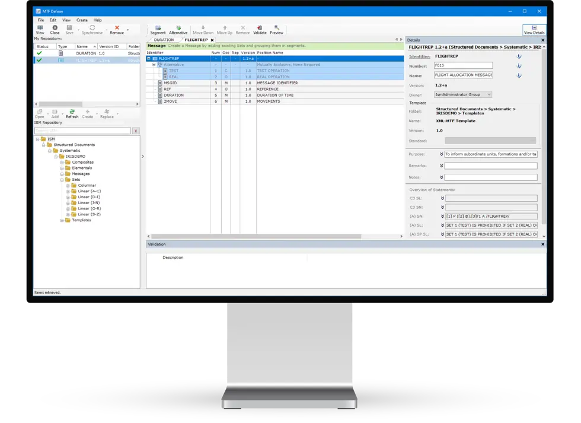Viewport: 581px width, 423px height.
Task: Click the red Remove icon beside Validate
Action: (x=243, y=27)
